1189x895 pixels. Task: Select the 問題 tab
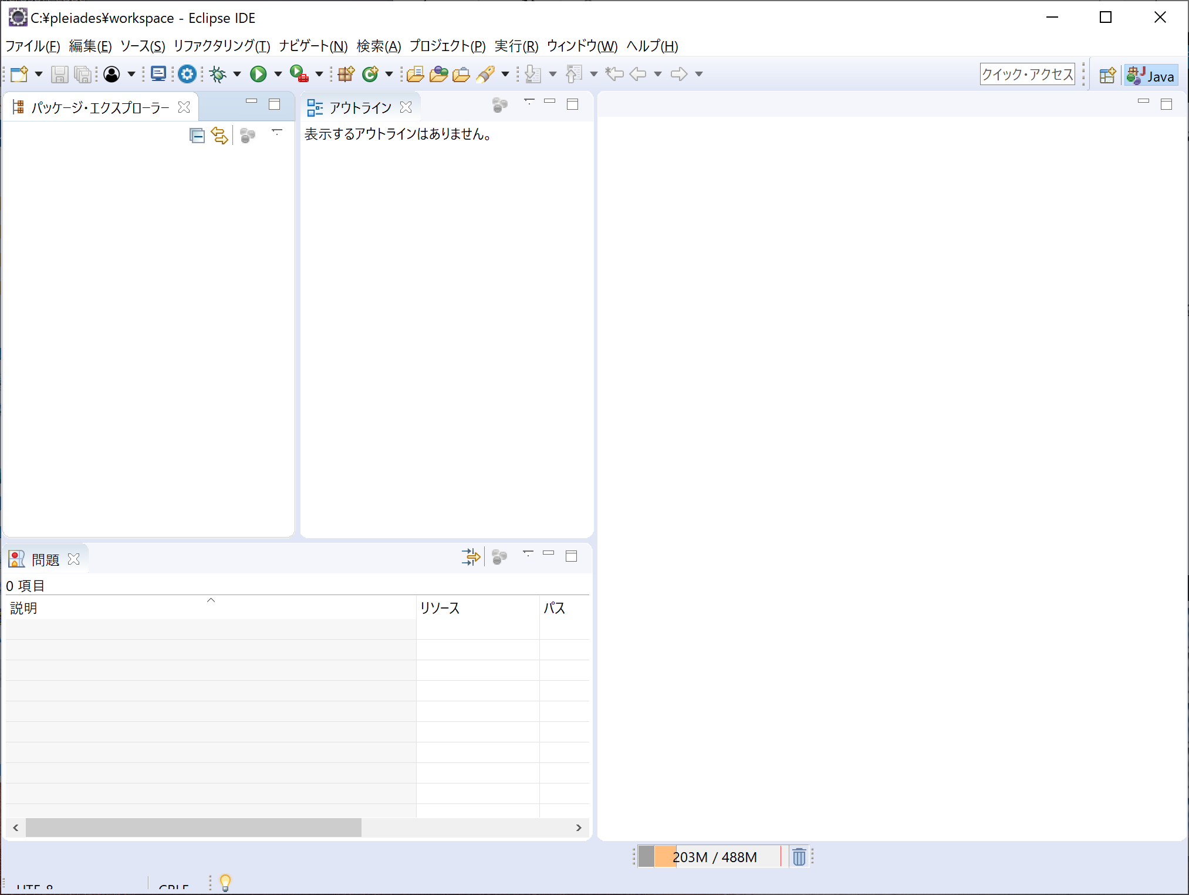pos(45,560)
